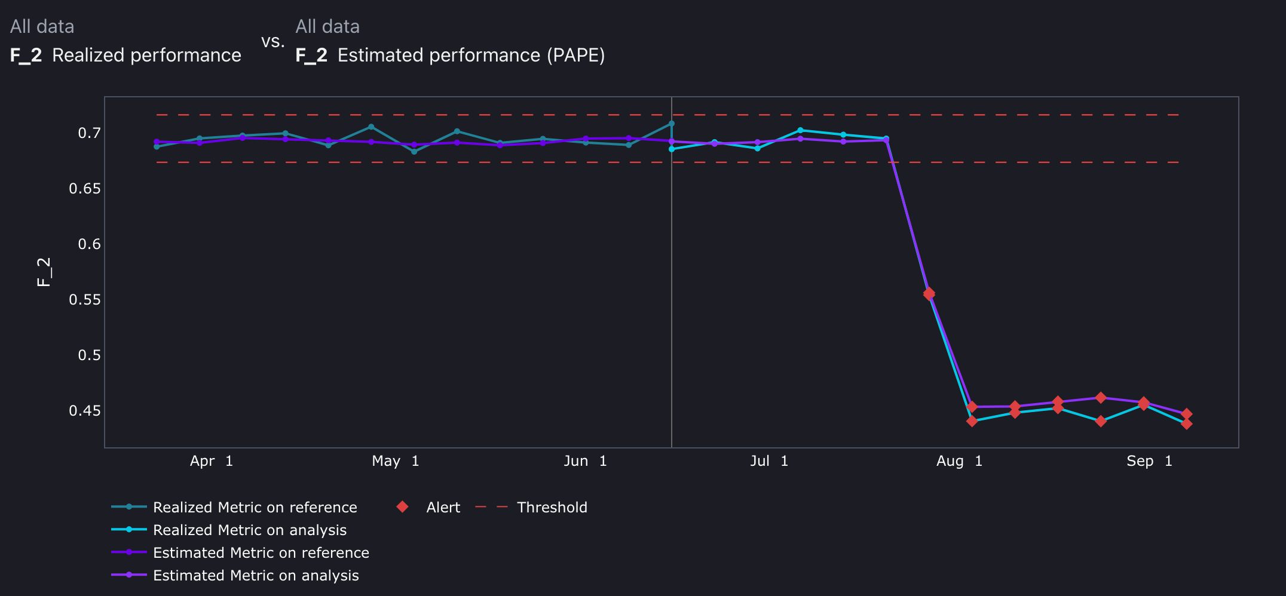Screen dimensions: 1286x596
Task: Expand the Alert legend entry
Action: [443, 507]
